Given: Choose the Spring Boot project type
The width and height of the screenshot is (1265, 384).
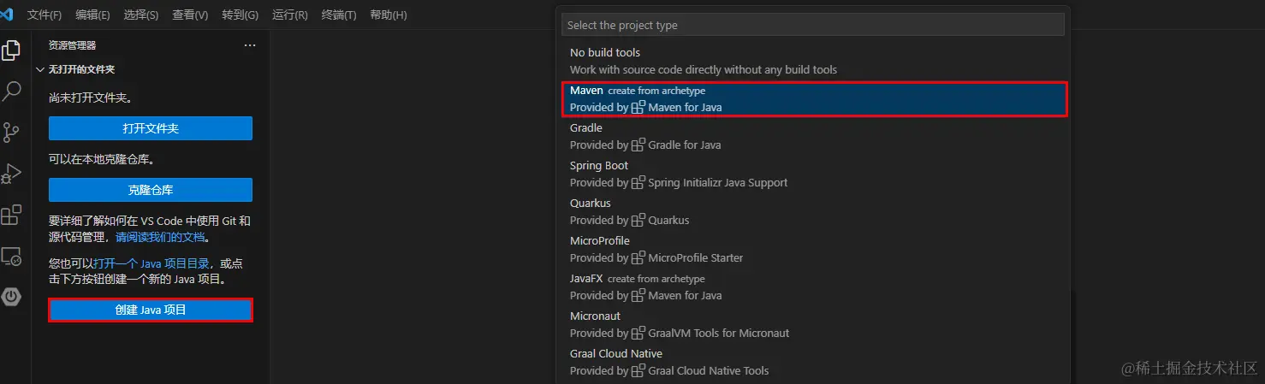Looking at the screenshot, I should pyautogui.click(x=813, y=174).
